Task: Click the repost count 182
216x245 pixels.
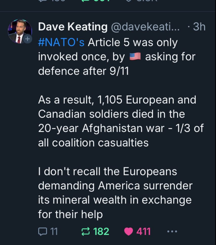Action: coord(101,232)
